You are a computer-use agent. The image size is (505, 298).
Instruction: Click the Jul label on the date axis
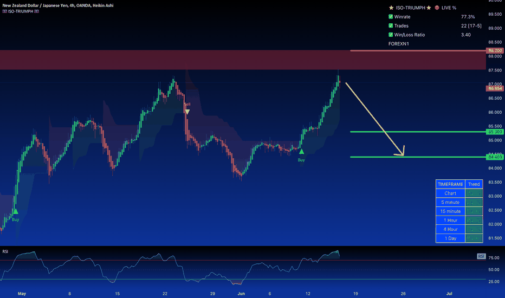click(449, 294)
